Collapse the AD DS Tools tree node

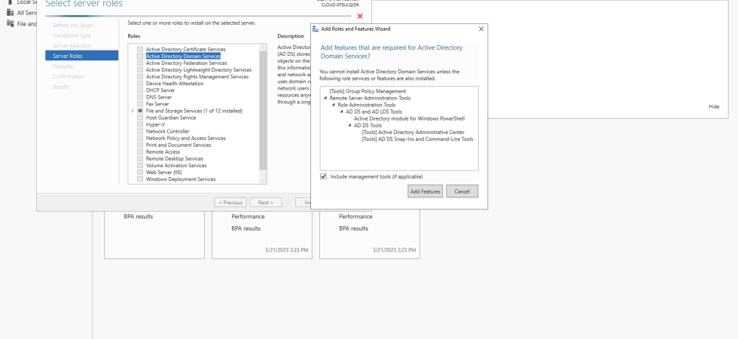[x=350, y=125]
